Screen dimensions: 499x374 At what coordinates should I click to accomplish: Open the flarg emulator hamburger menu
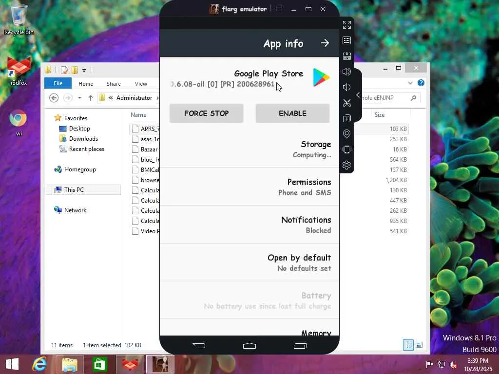pos(279,9)
